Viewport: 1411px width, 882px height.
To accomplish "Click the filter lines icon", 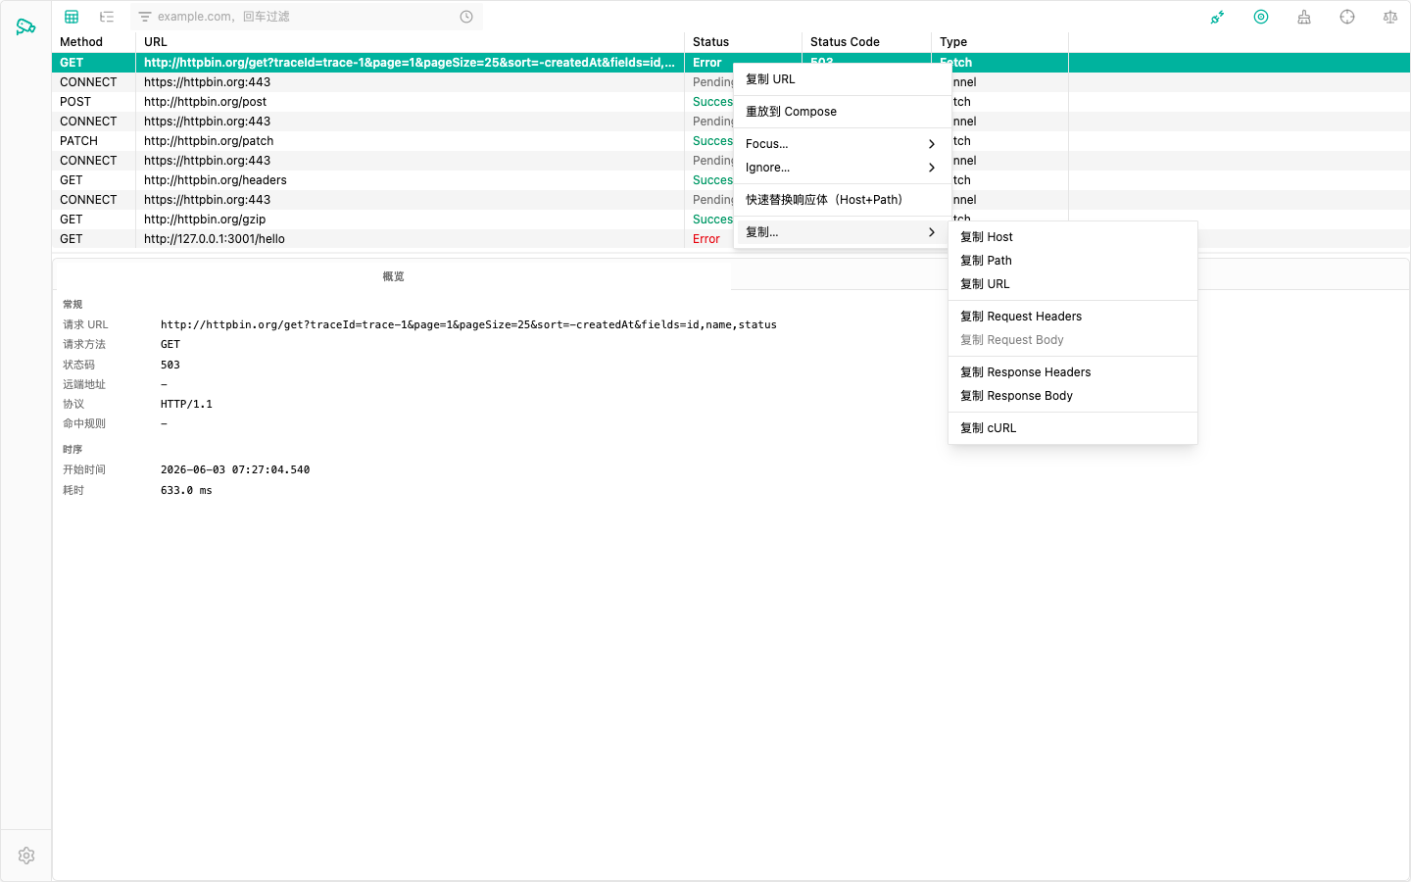I will [145, 17].
